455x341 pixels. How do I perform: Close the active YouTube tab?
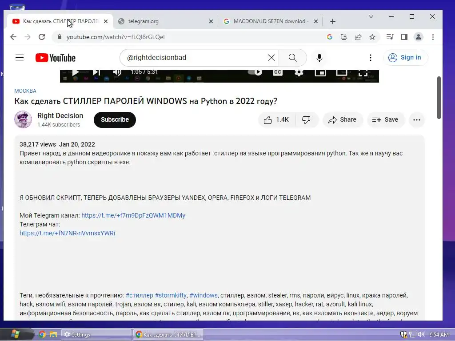pos(106,21)
